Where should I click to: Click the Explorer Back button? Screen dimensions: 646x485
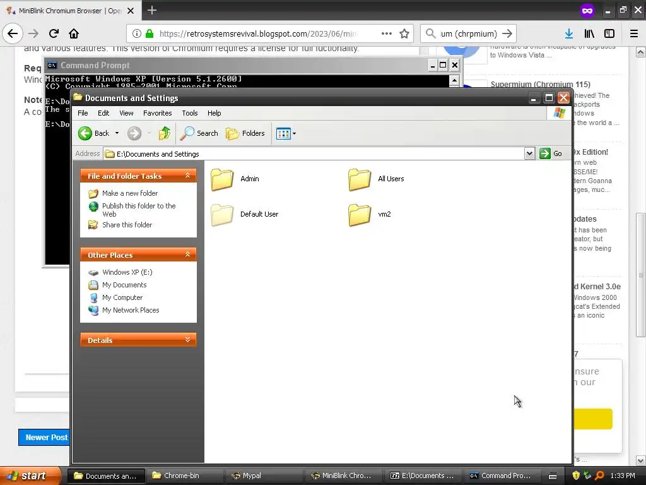(94, 133)
